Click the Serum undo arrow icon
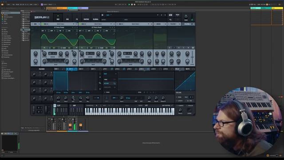Screen dimensions: 284x160 pos(170,20)
